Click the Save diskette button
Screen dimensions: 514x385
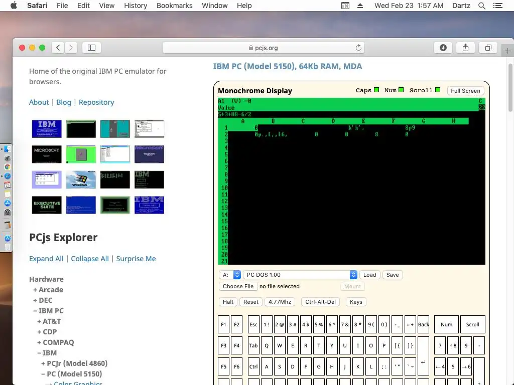393,275
